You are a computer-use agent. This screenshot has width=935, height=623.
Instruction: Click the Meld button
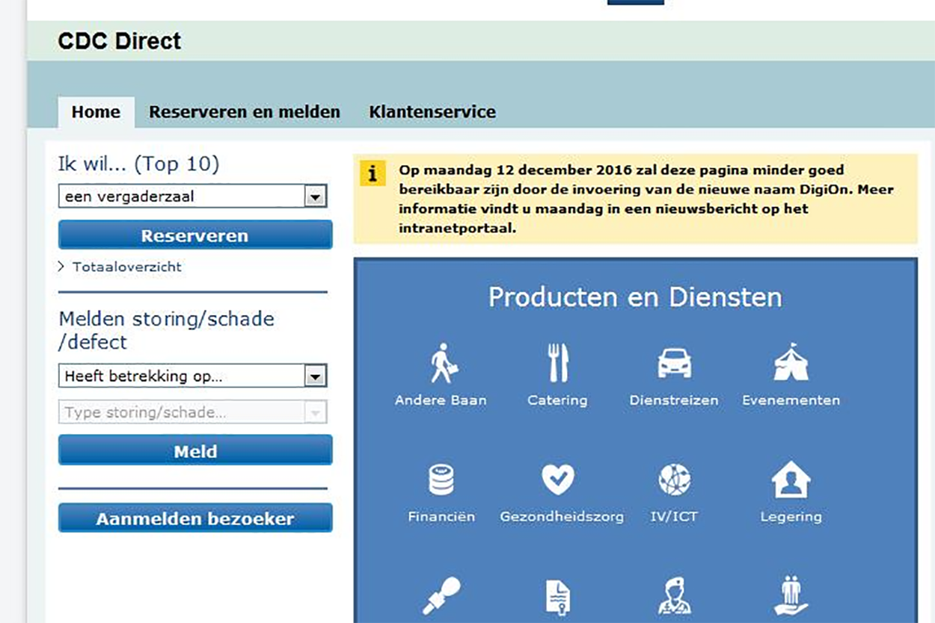tap(195, 451)
